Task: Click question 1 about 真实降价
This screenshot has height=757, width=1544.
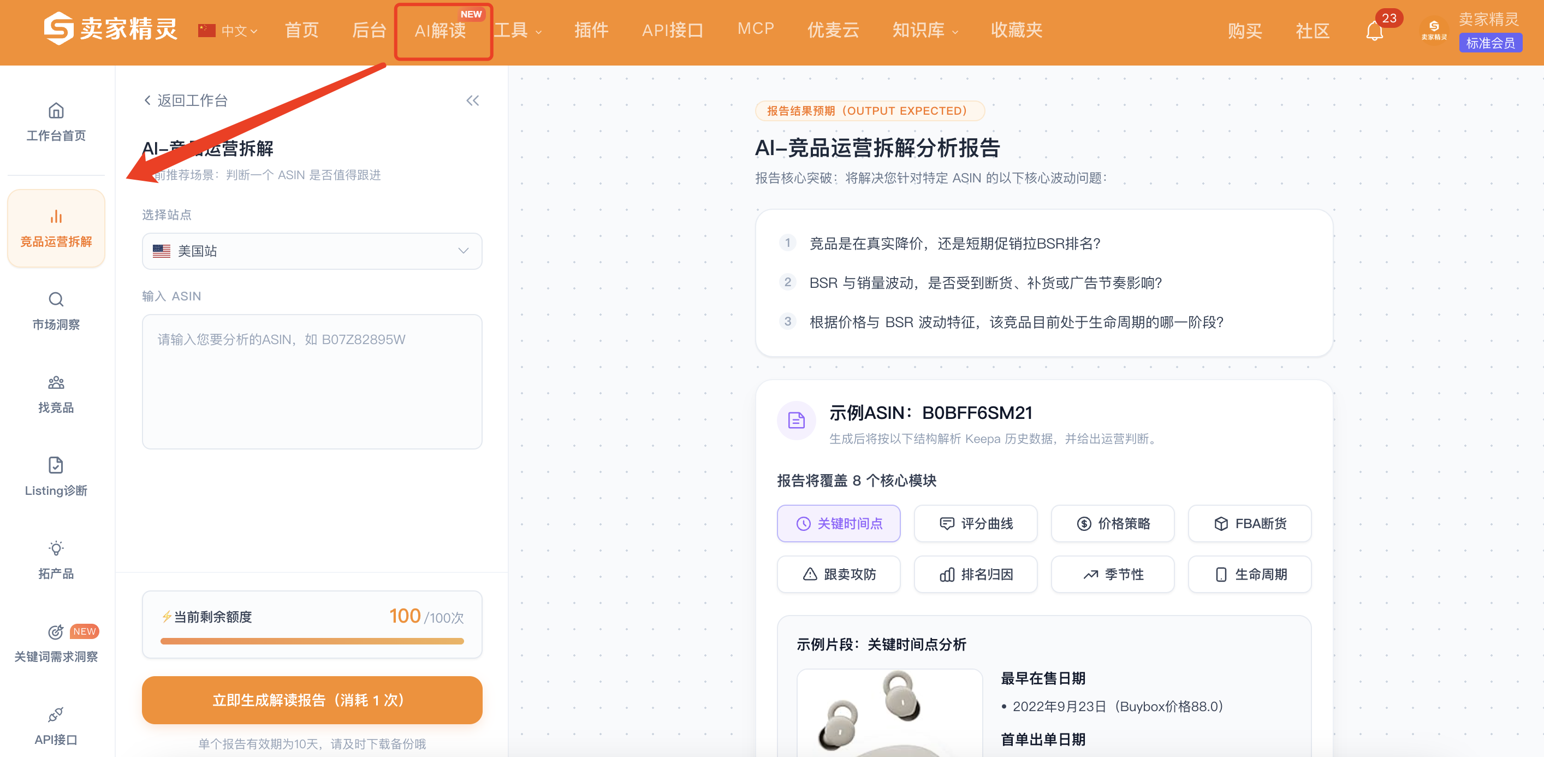Action: [955, 244]
